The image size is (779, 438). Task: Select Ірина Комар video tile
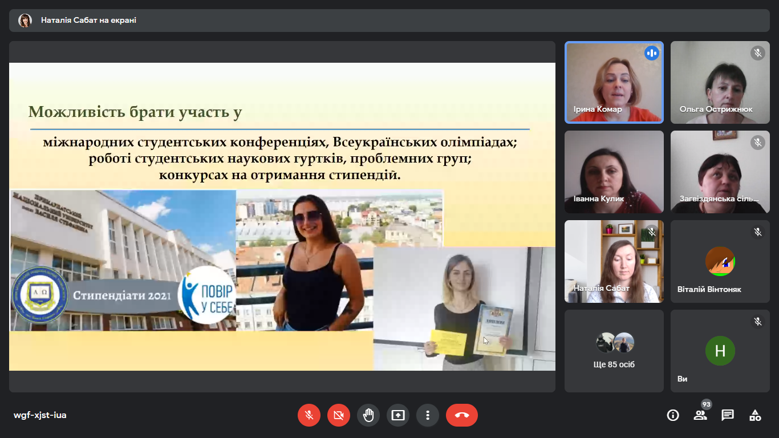click(614, 82)
